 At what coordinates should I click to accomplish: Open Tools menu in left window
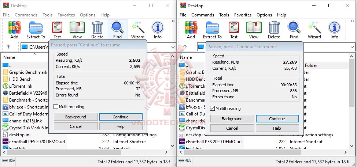point(47,15)
